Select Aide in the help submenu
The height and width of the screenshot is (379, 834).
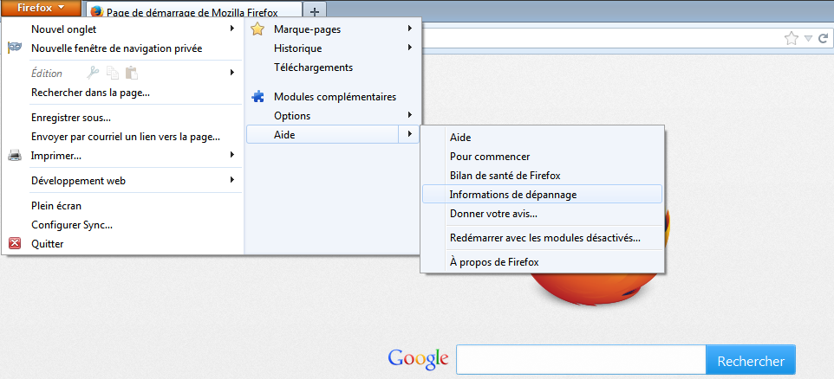460,137
